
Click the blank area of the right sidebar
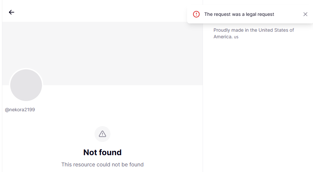click(258, 106)
